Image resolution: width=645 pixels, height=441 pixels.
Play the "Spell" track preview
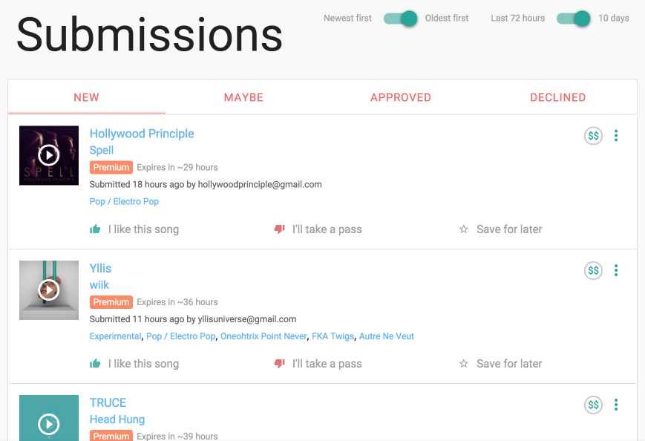(x=48, y=155)
